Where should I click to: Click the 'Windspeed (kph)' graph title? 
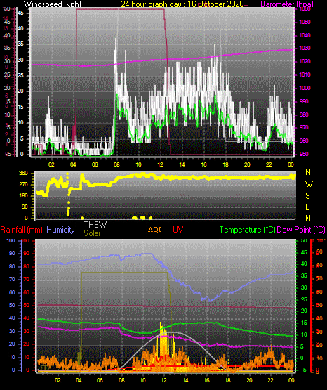[x=53, y=4]
